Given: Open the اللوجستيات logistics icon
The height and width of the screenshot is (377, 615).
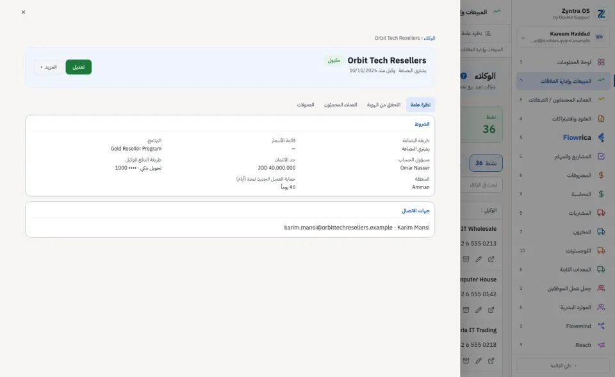Looking at the screenshot, I should (601, 251).
